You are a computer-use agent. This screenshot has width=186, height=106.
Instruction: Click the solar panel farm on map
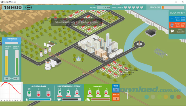(x=160, y=53)
